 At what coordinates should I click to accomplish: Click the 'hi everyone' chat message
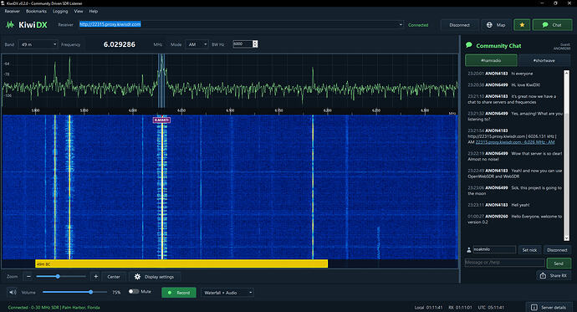(522, 74)
